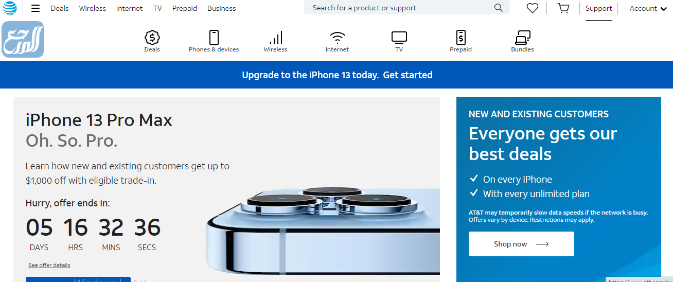This screenshot has width=673, height=282.
Task: Click the search magnifier icon
Action: tap(498, 8)
